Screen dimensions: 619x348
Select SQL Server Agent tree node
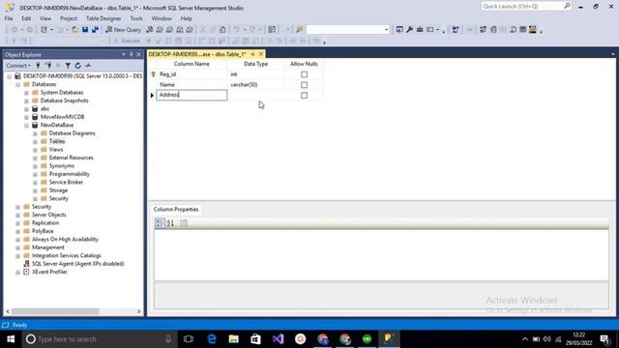(77, 264)
